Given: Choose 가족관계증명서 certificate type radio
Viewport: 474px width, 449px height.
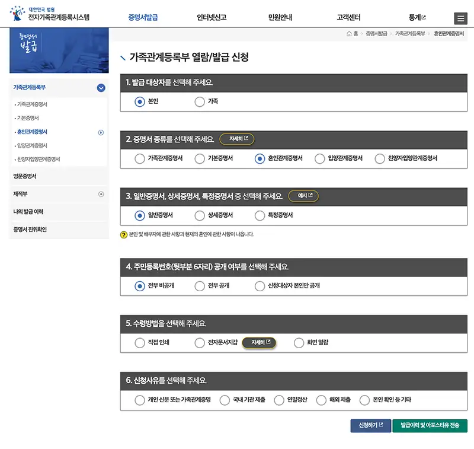Looking at the screenshot, I should coord(140,158).
